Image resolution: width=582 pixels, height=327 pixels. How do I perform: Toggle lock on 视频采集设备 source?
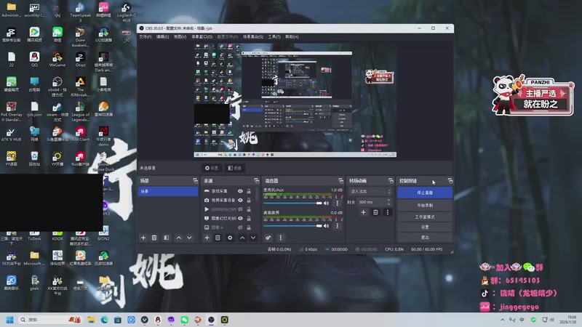click(x=249, y=201)
